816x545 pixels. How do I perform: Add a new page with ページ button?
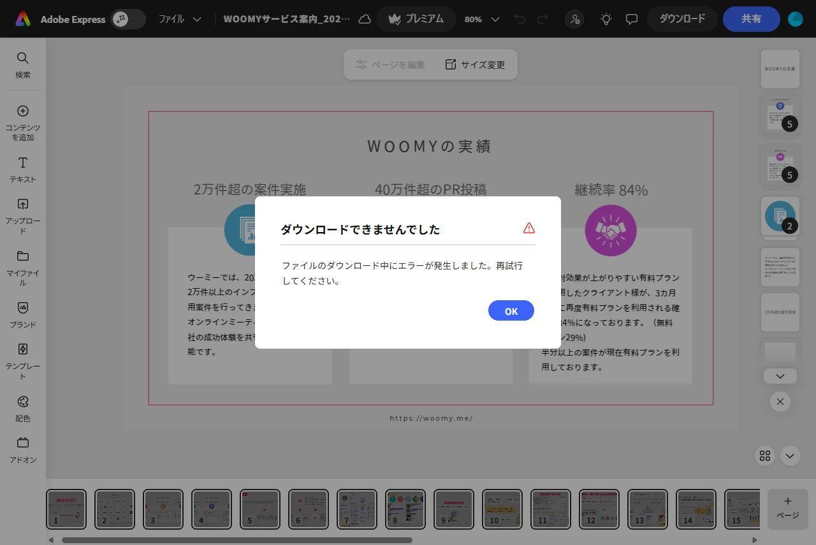pyautogui.click(x=788, y=509)
